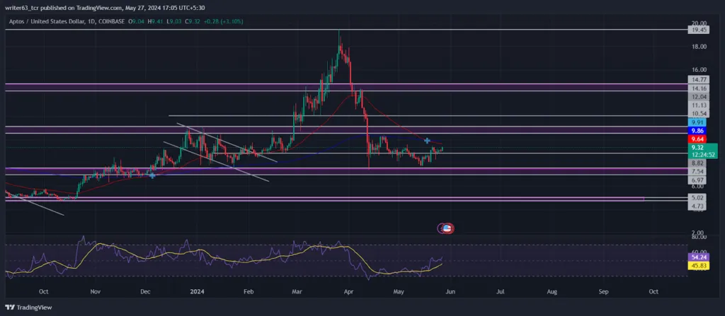Click the moving-average cross marker near December
The image size is (725, 316).
click(152, 175)
